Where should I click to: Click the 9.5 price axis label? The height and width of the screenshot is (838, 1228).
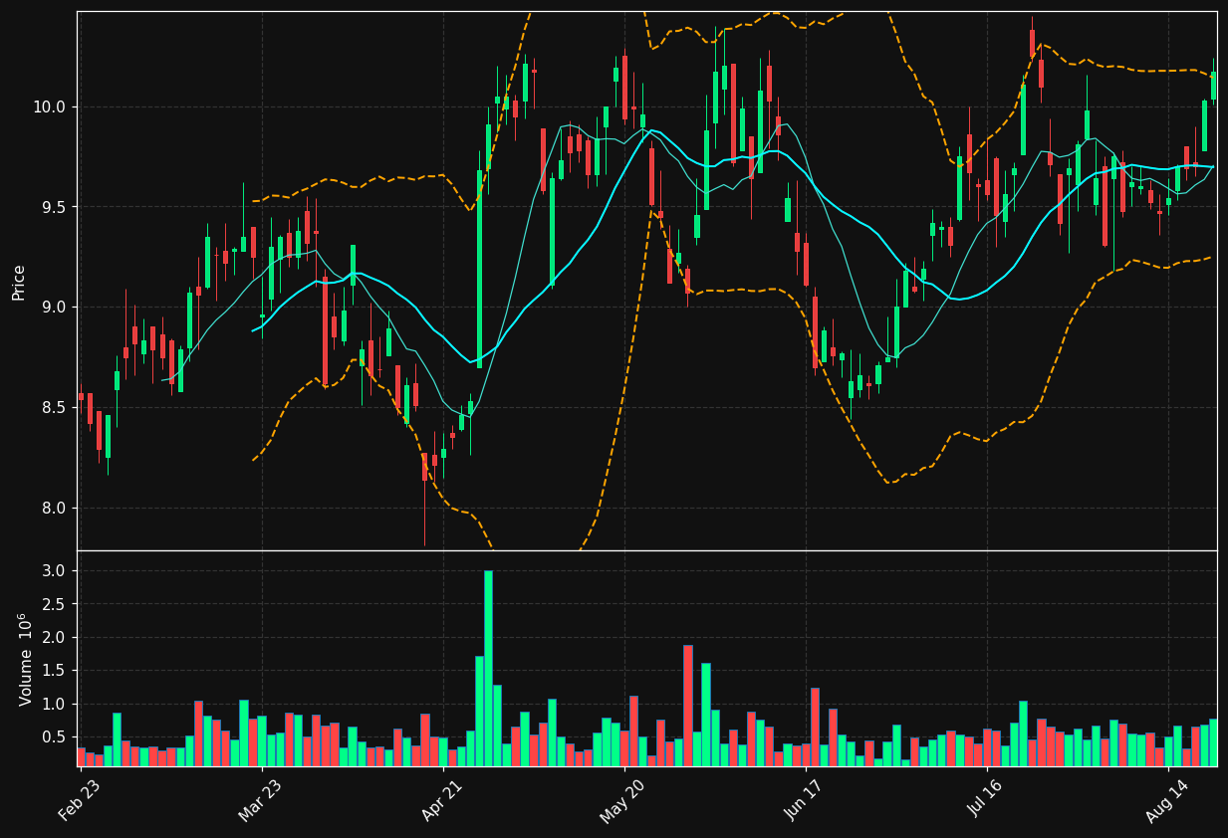coord(54,207)
